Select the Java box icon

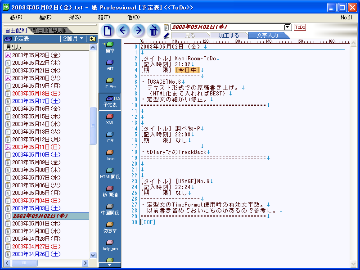(x=110, y=155)
